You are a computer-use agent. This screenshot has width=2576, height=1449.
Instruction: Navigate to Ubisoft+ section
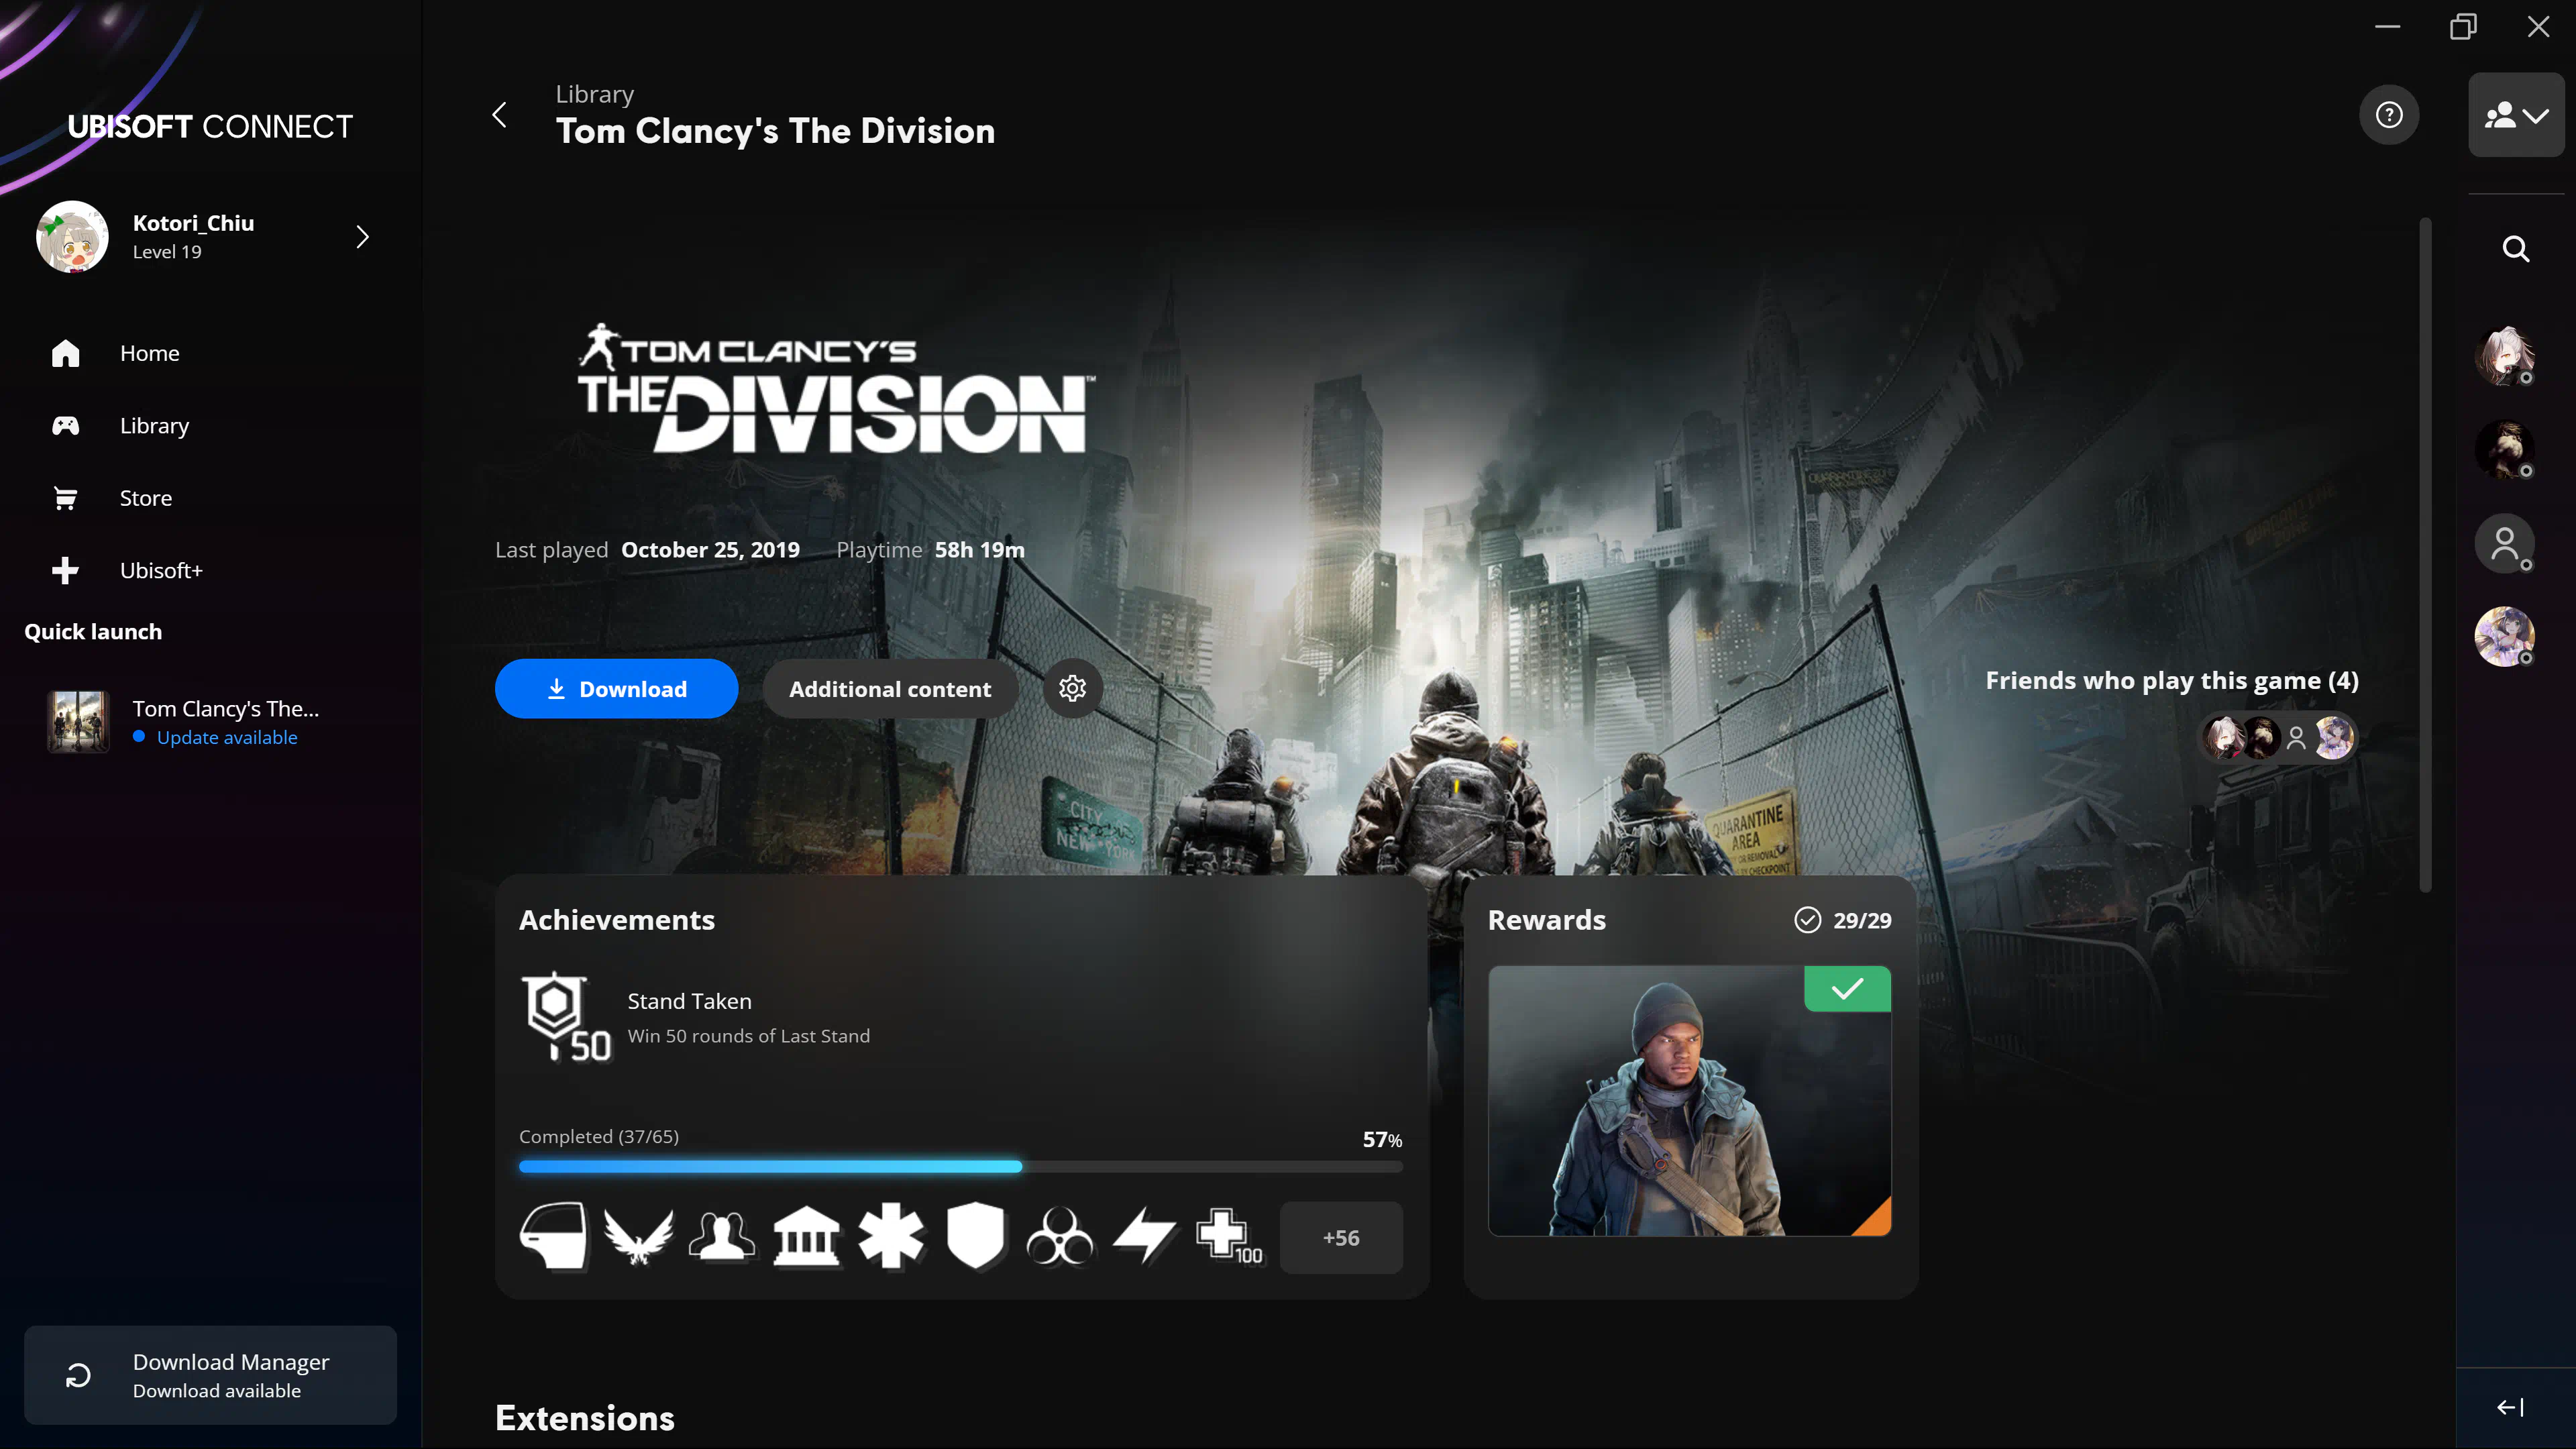click(160, 570)
